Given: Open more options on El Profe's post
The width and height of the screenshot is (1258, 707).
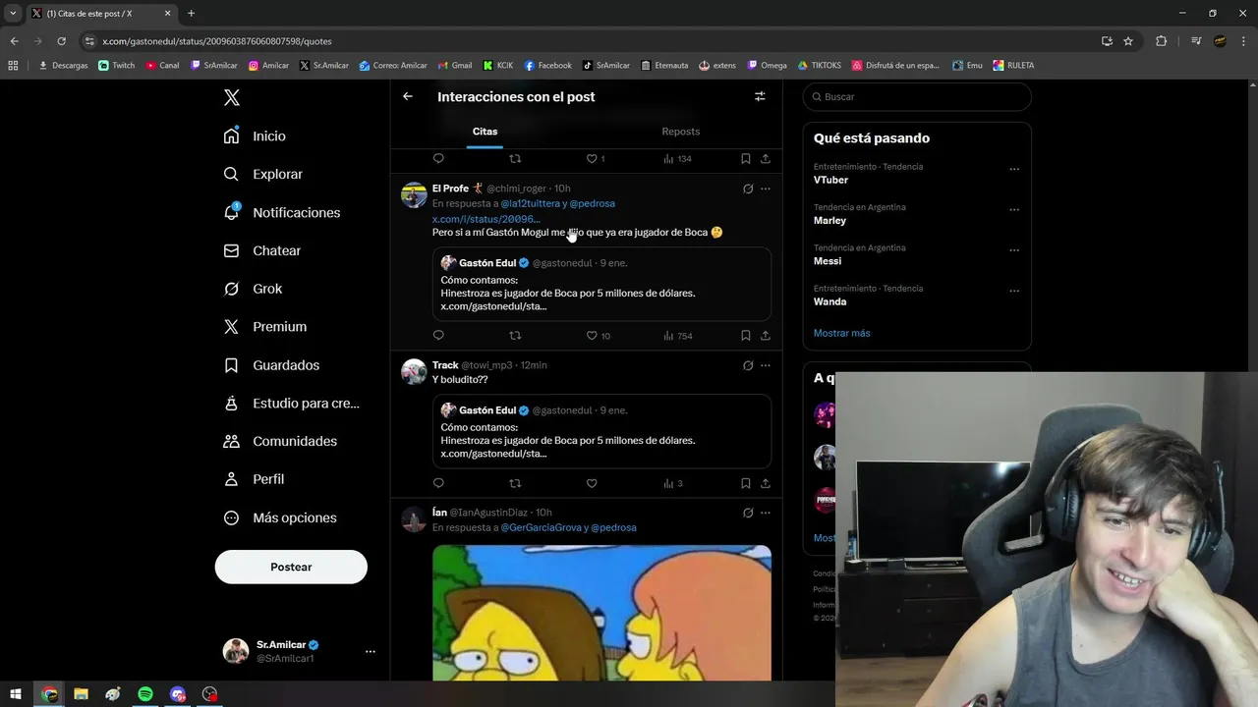Looking at the screenshot, I should pos(766,189).
